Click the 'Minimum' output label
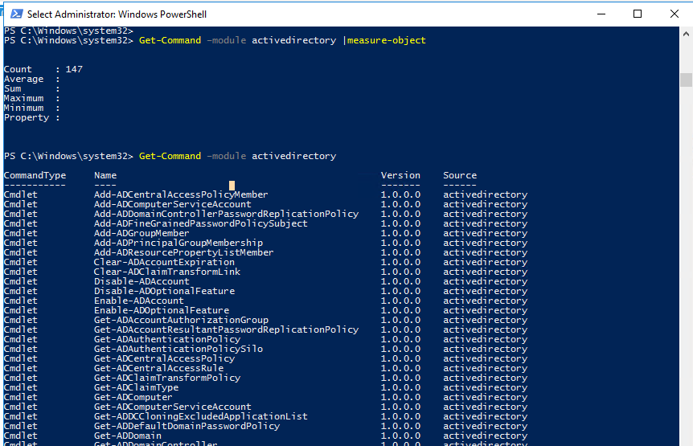 pos(24,108)
